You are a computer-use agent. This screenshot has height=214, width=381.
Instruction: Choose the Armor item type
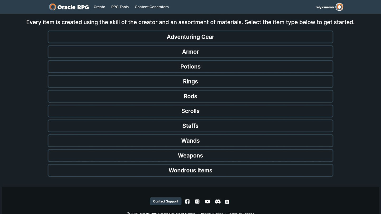[x=190, y=52]
